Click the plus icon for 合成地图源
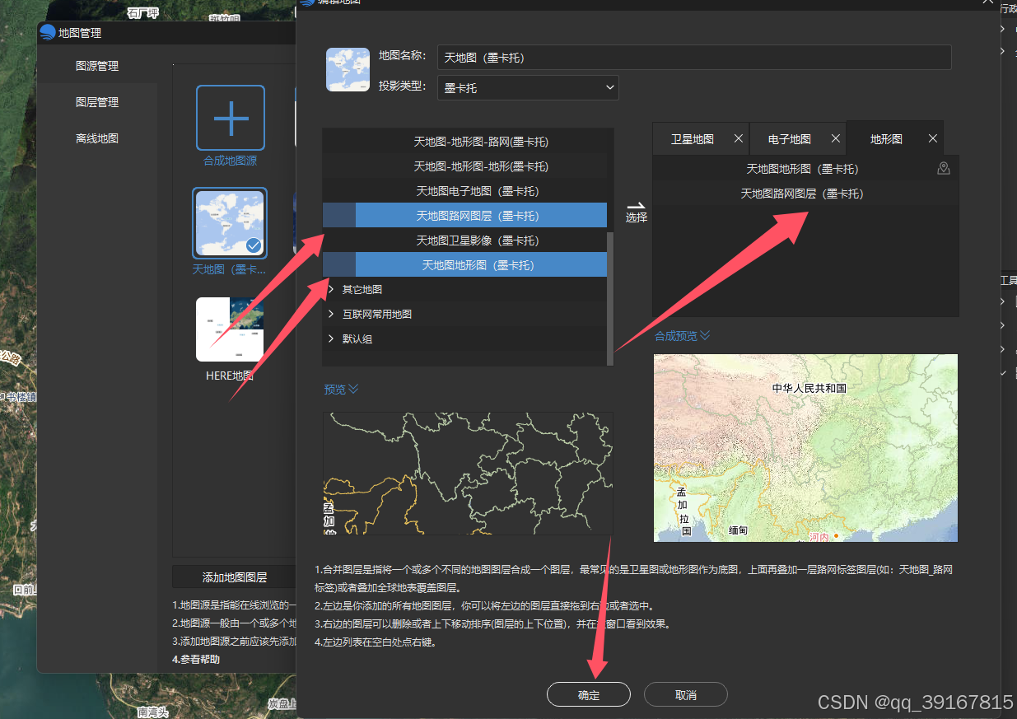 pos(231,119)
